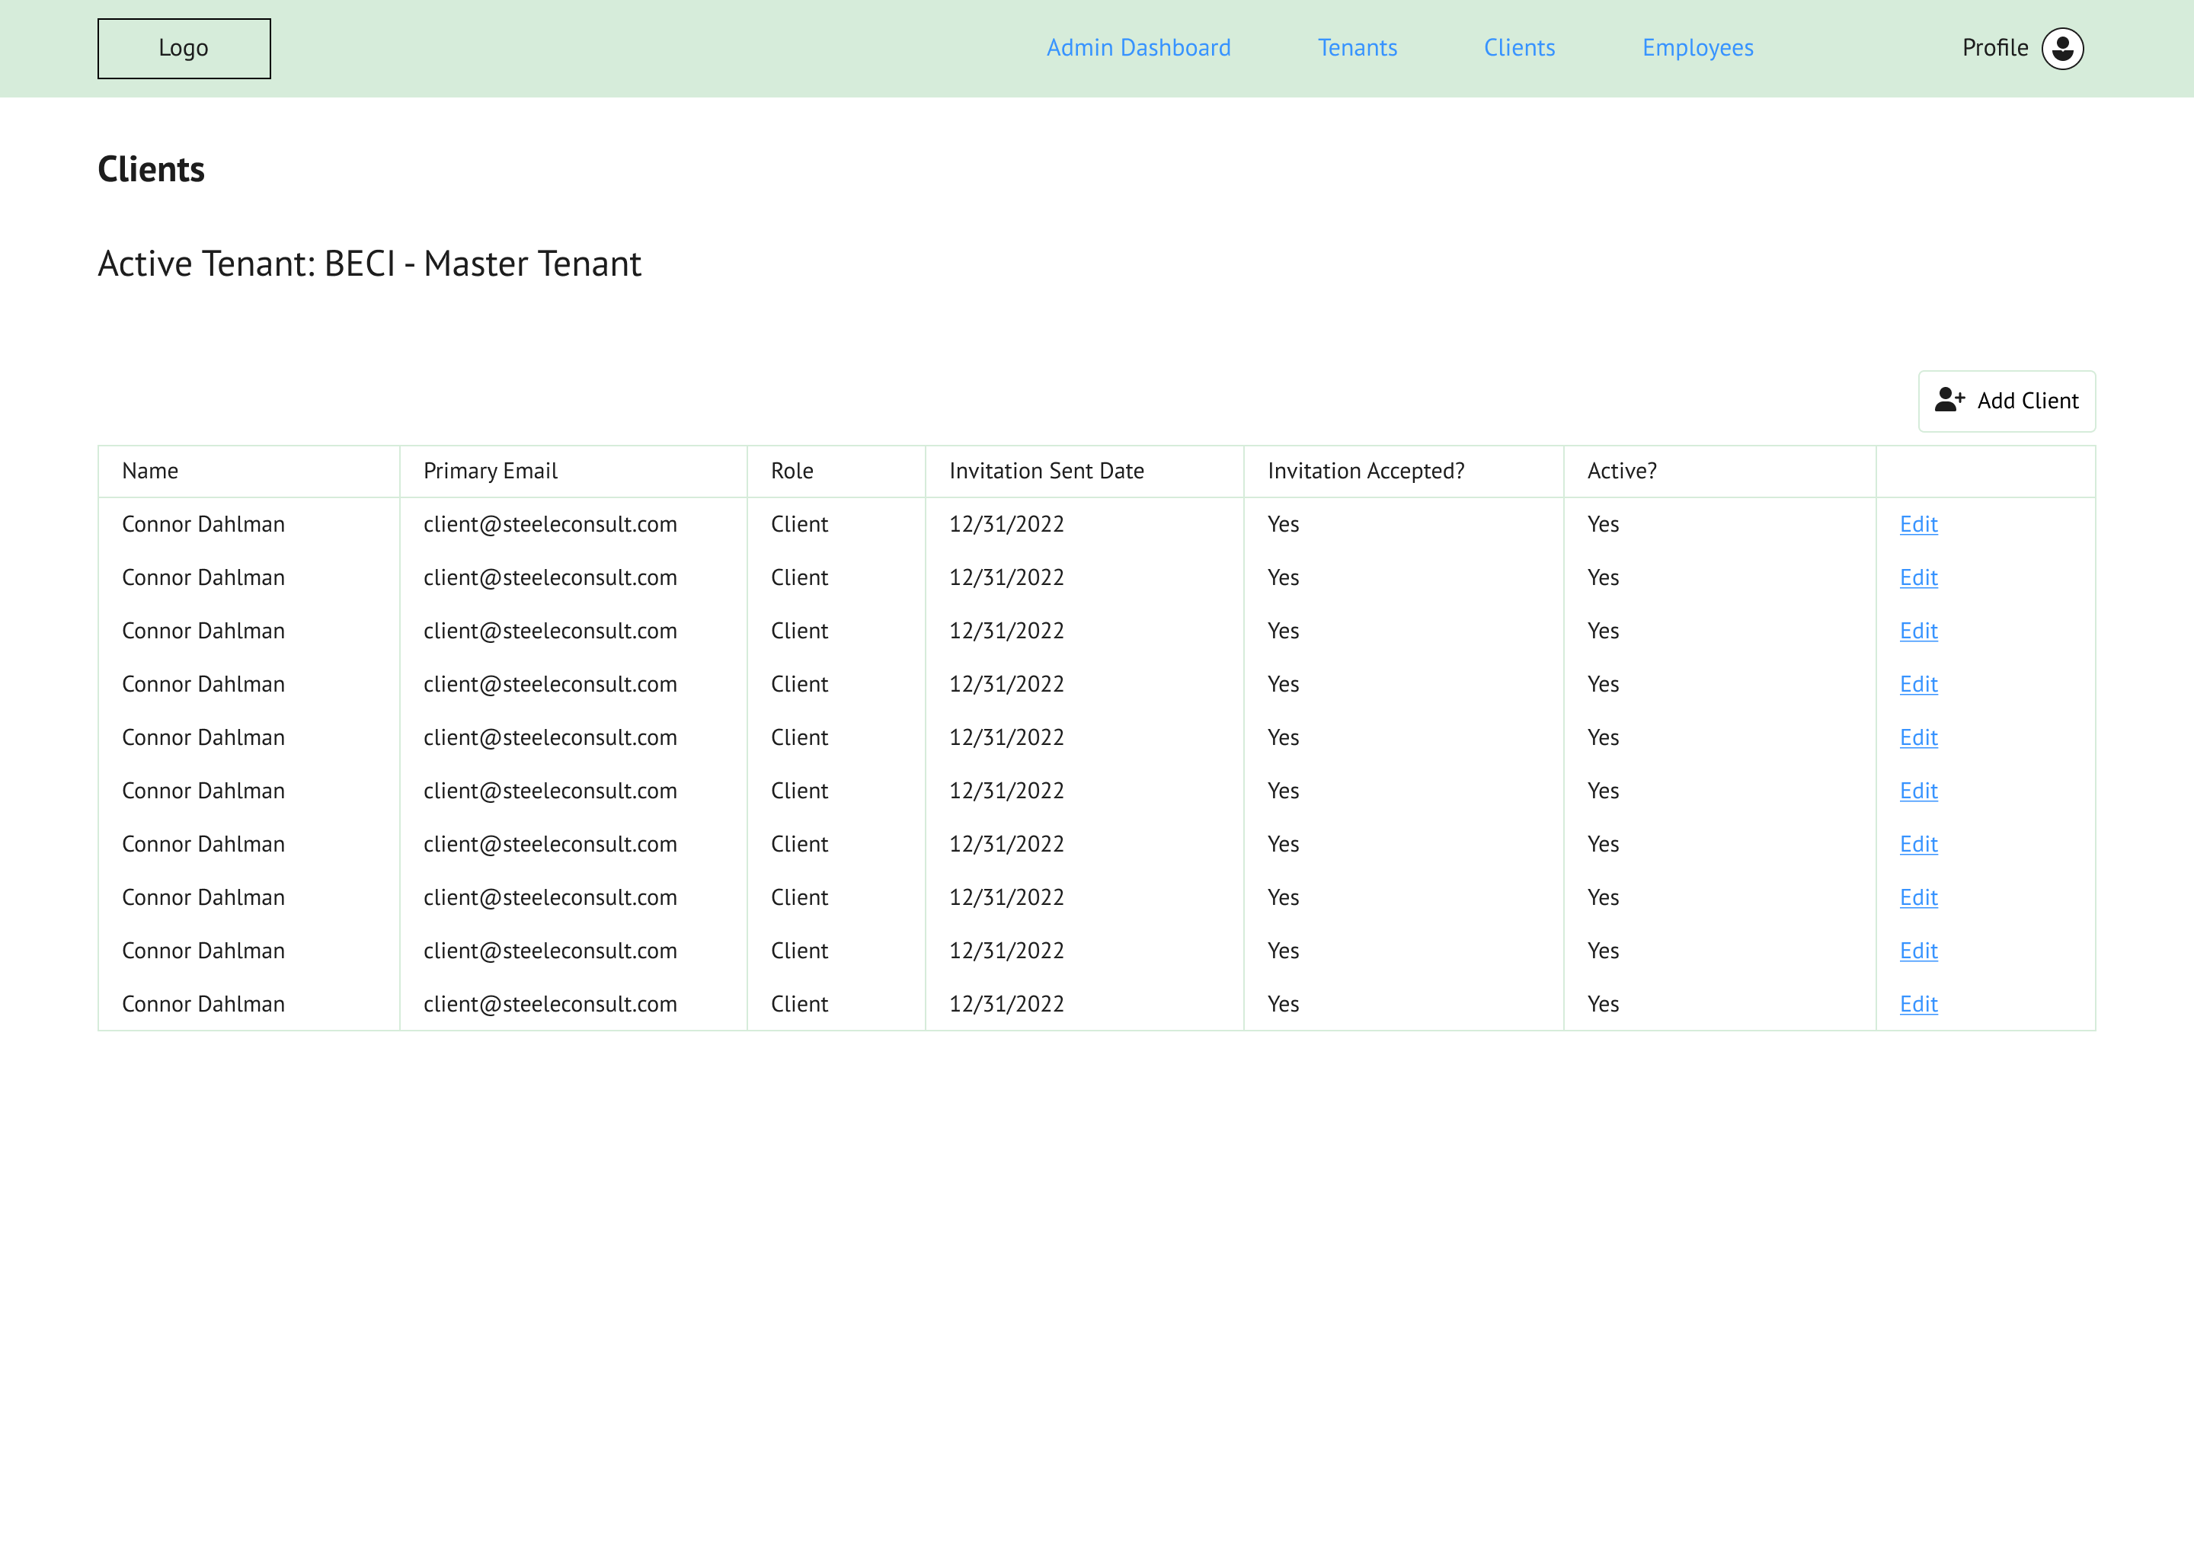Navigate to the Employees page
This screenshot has height=1560, width=2194.
pos(1697,48)
